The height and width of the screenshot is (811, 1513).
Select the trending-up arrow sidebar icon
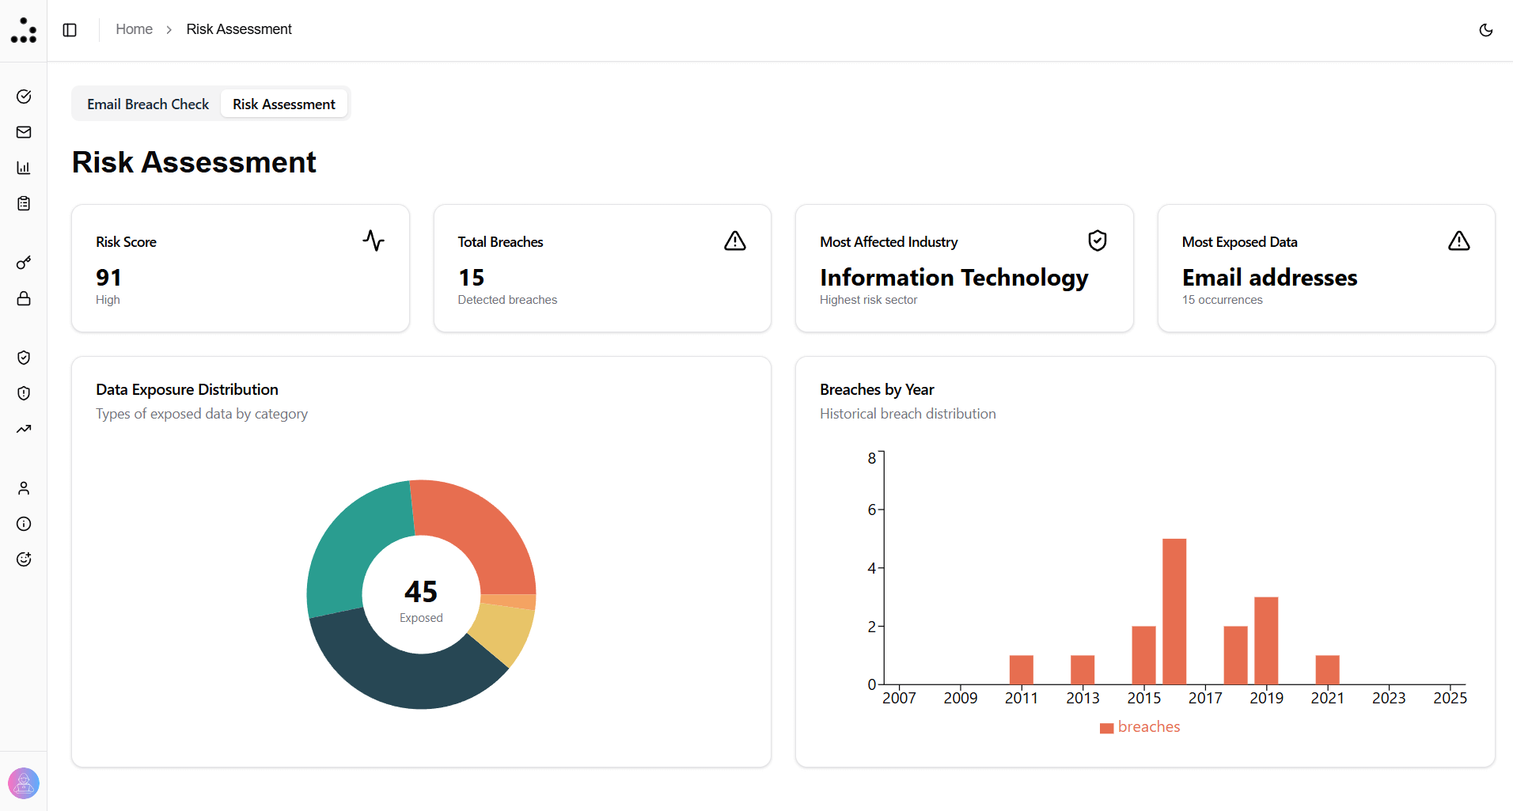tap(24, 429)
